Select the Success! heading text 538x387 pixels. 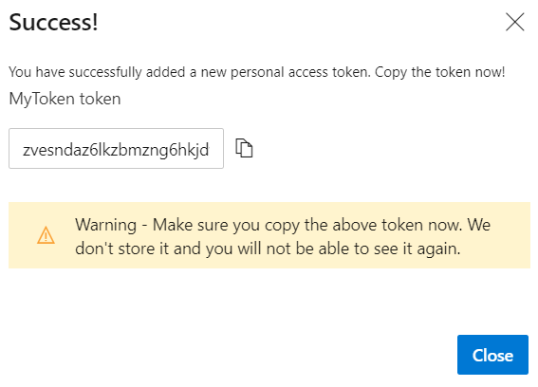coord(53,23)
